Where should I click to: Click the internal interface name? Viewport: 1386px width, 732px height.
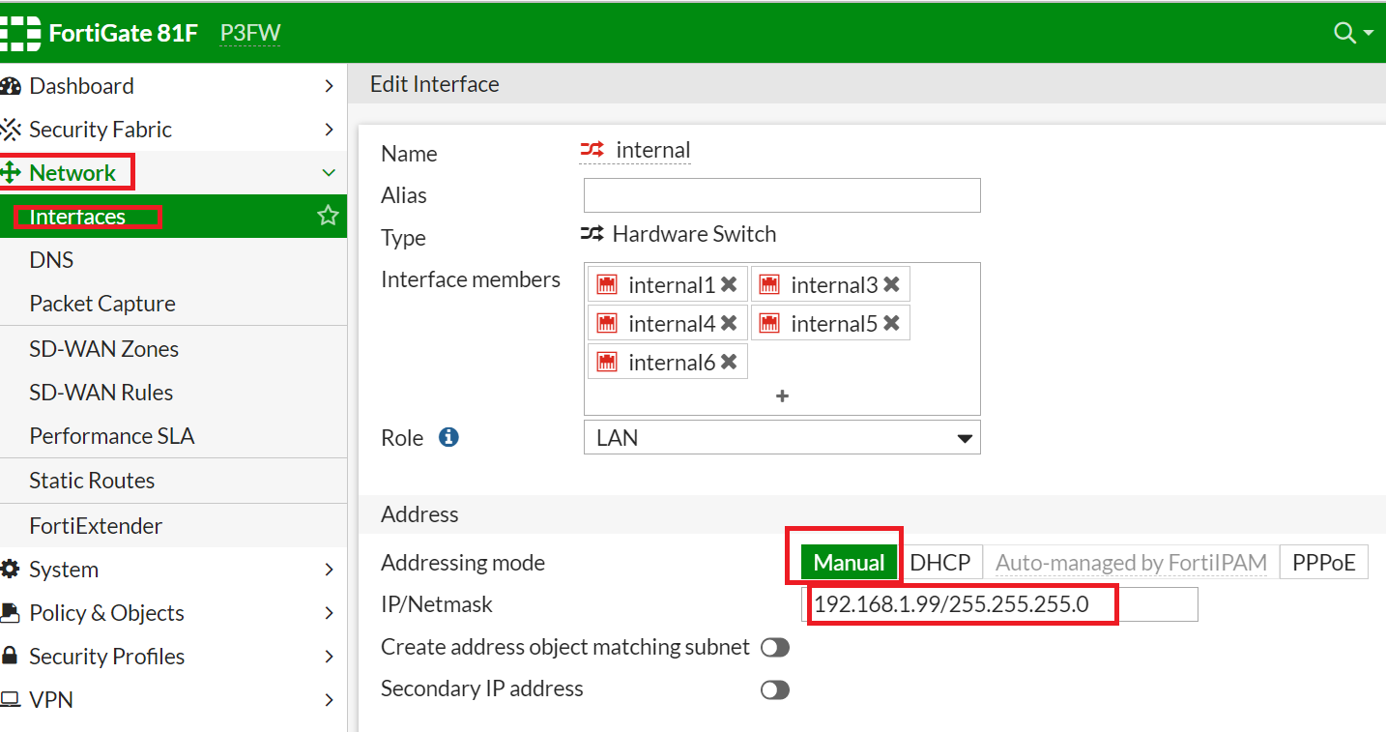pyautogui.click(x=653, y=150)
